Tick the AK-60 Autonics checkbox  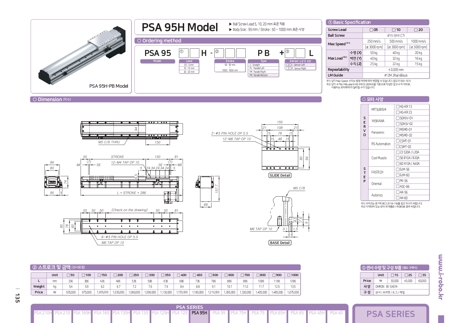click(x=398, y=198)
